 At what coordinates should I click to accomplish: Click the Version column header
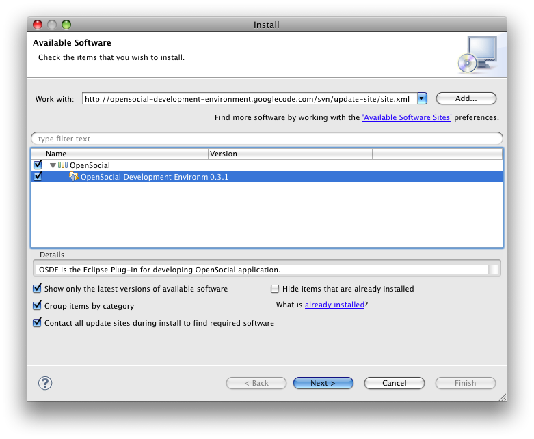[290, 154]
